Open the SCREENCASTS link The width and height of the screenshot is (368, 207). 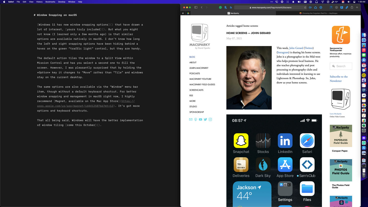196,90
